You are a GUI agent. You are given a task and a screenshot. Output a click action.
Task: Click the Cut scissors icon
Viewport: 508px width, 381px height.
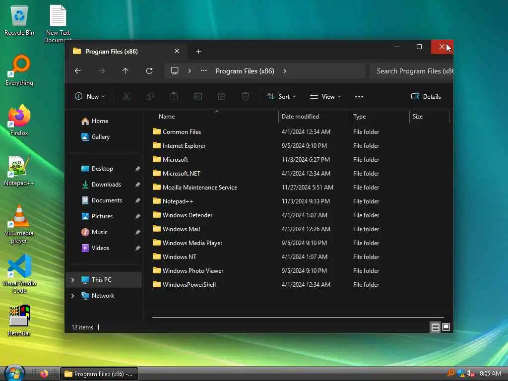[127, 96]
